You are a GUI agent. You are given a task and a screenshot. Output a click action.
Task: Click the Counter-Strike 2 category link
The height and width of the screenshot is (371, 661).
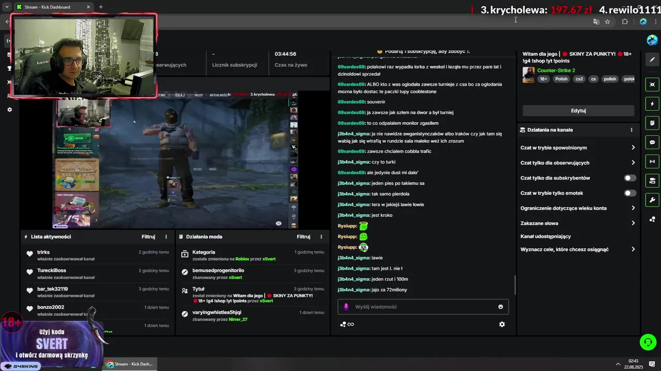click(x=556, y=70)
